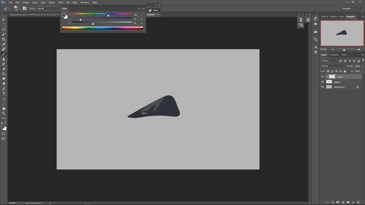
Task: Toggle layer filtering switch
Action: (x=363, y=60)
